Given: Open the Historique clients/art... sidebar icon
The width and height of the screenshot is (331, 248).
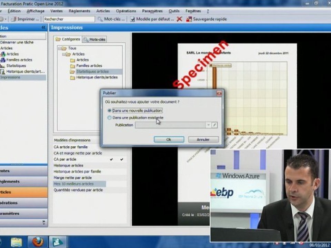Looking at the screenshot, I should [2, 72].
